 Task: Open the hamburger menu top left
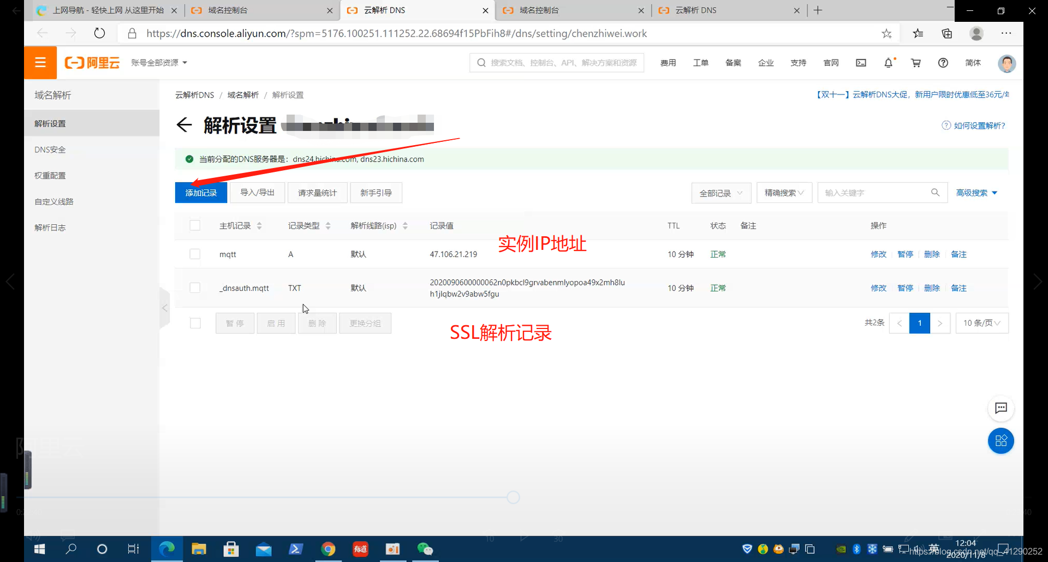click(x=40, y=62)
